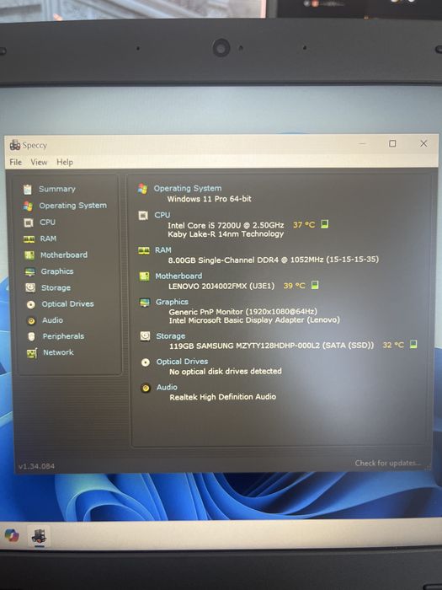442x590 pixels.
Task: Click the disc icon beside the summary Optical Drives heading
Action: pos(146,362)
